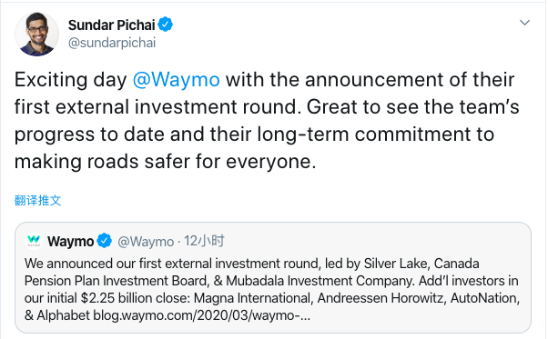Open the @sundarpichai handle

(112, 43)
